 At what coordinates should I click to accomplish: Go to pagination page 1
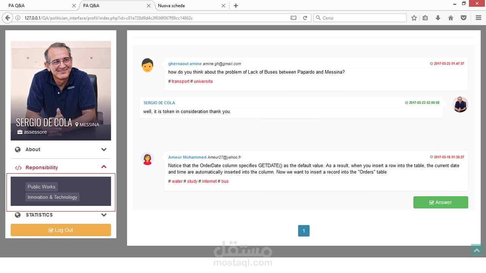point(304,231)
